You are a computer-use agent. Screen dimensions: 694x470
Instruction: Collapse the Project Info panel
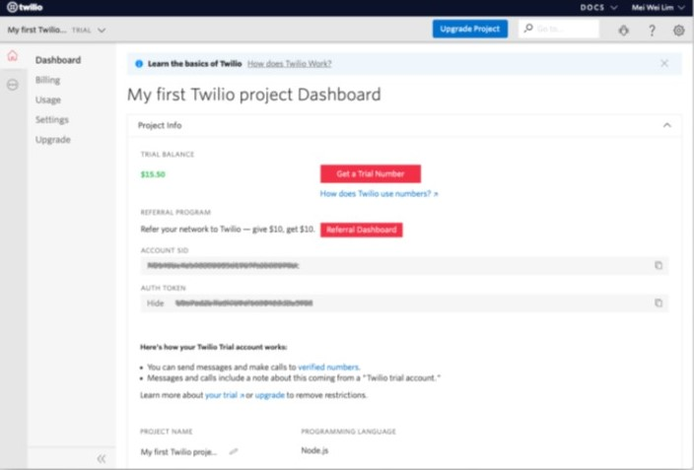point(666,125)
